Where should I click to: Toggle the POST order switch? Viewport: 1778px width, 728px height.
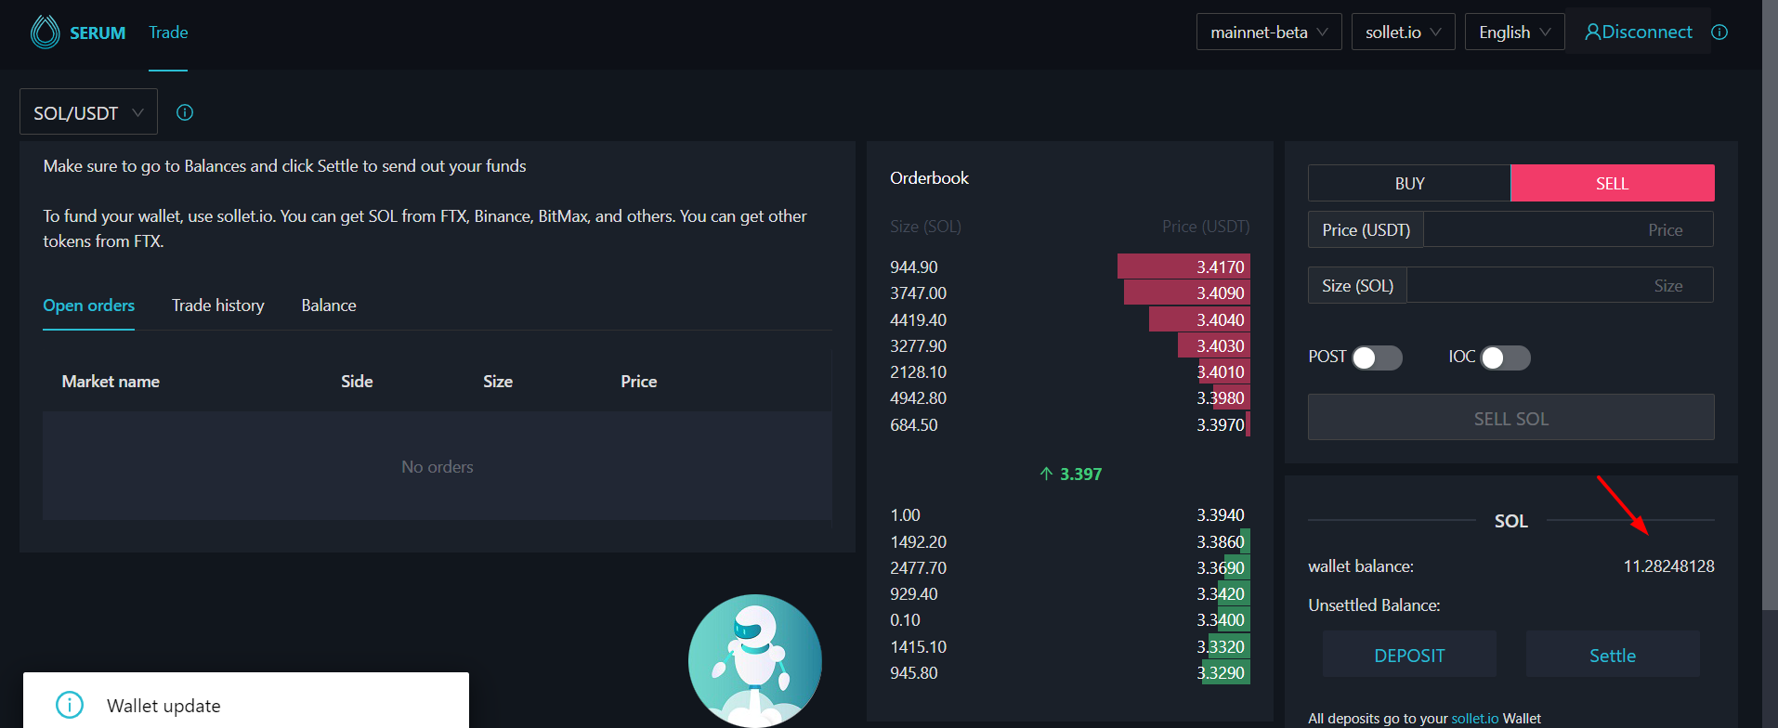[x=1377, y=357]
